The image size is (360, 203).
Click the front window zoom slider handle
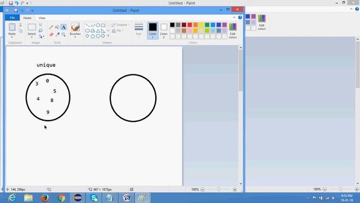point(219,189)
